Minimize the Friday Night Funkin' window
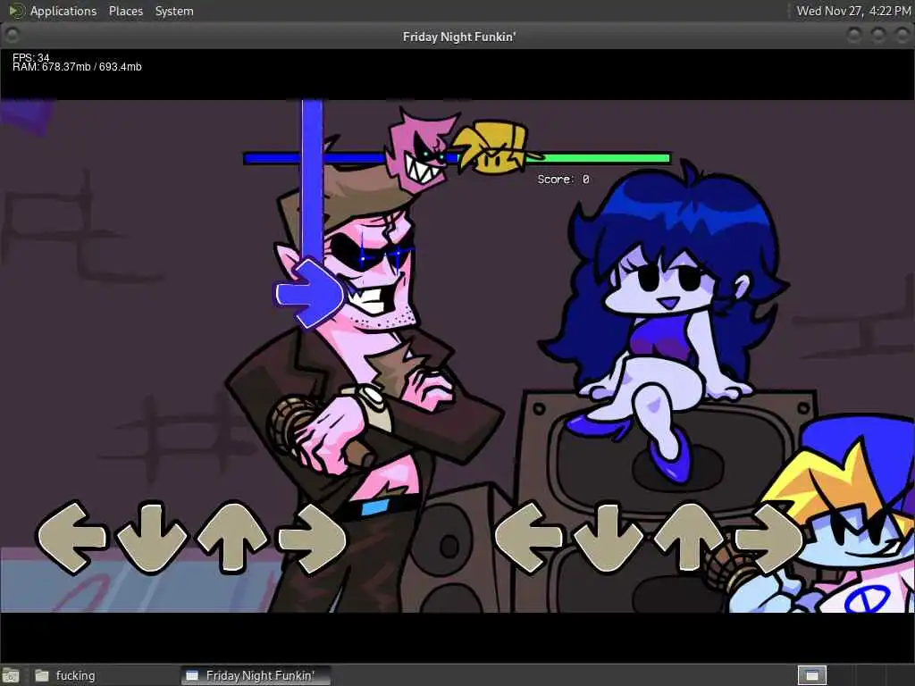Viewport: 915px width, 686px height. tap(854, 36)
